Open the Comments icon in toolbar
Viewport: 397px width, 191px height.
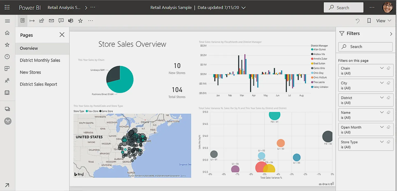pyautogui.click(x=61, y=21)
